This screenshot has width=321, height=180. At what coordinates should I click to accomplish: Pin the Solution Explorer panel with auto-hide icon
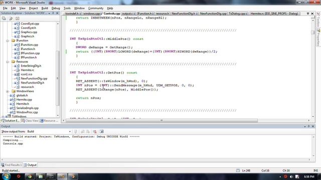tap(53, 13)
